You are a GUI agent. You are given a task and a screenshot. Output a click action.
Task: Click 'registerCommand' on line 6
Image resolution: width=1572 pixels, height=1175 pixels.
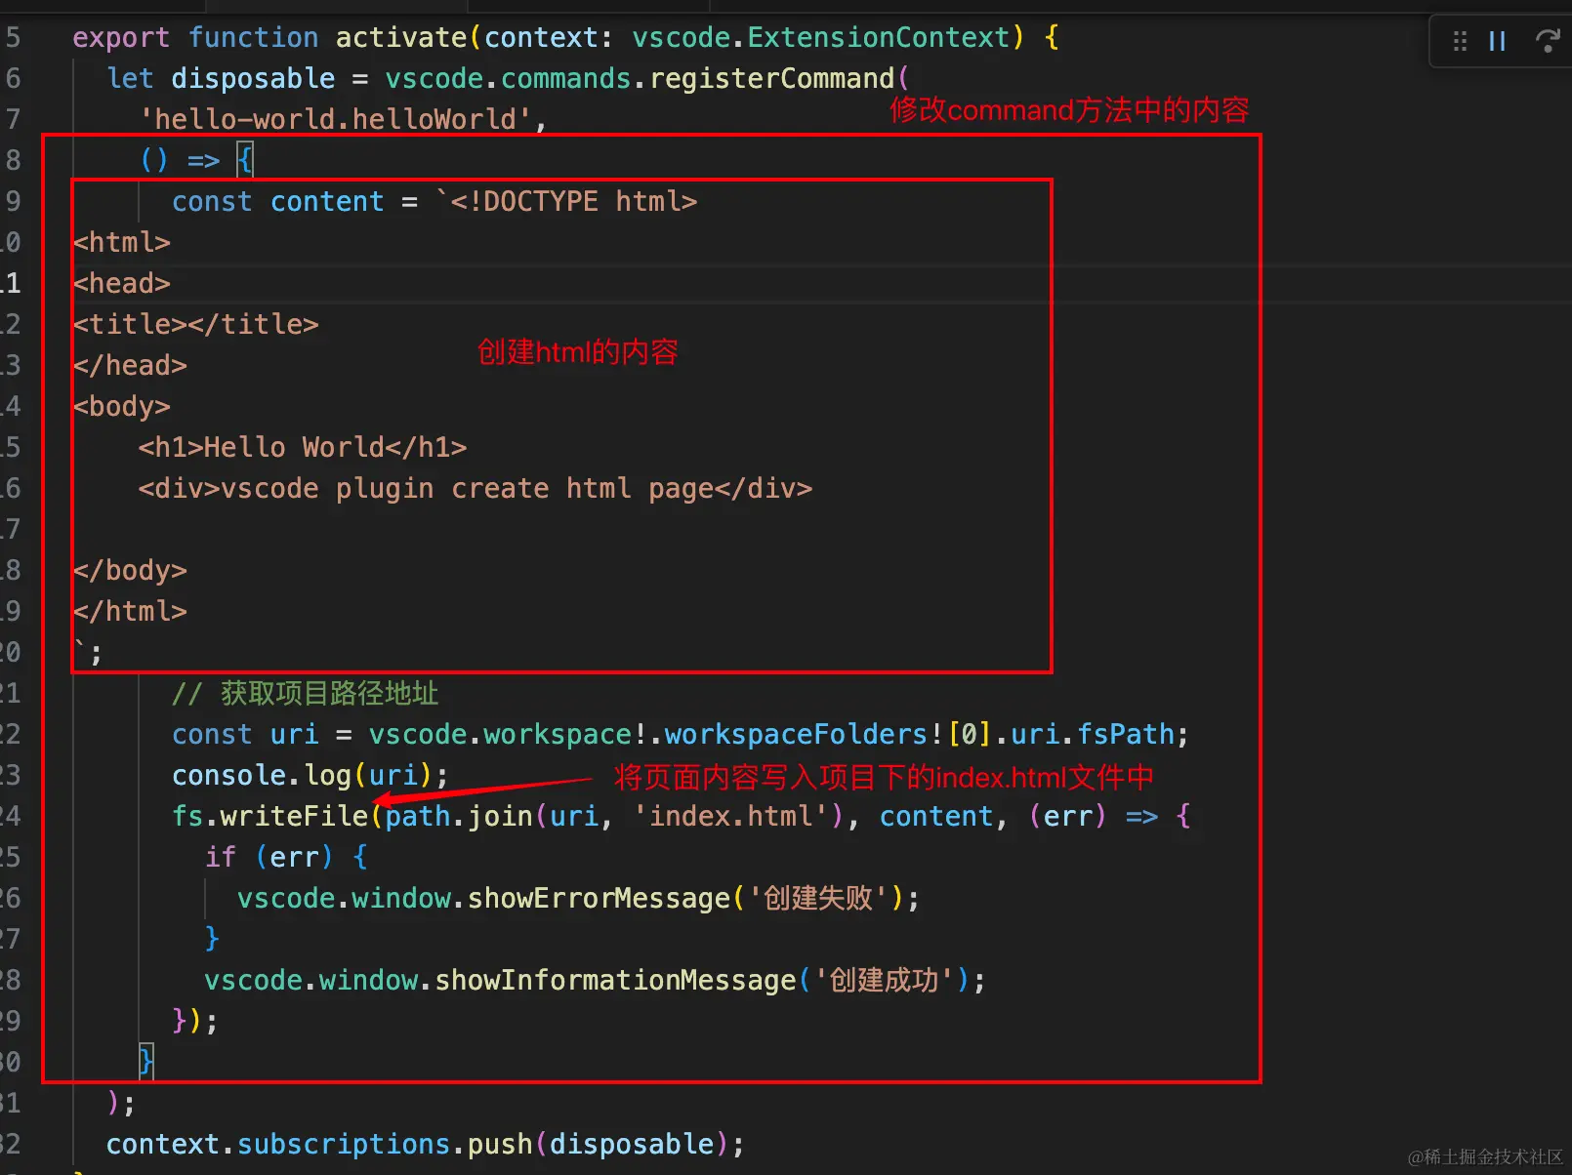tap(771, 78)
